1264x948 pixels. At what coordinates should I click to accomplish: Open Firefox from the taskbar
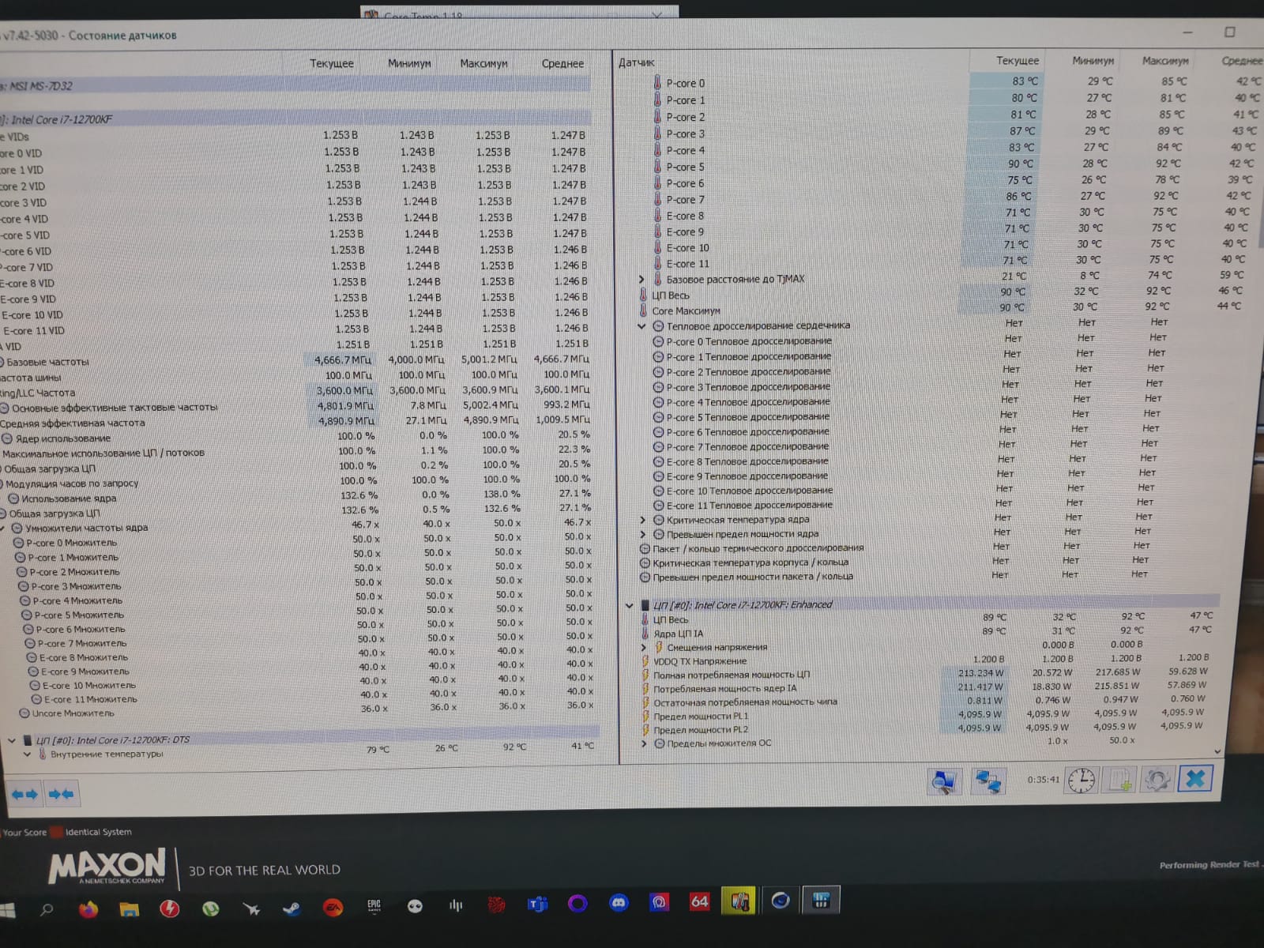pyautogui.click(x=88, y=908)
